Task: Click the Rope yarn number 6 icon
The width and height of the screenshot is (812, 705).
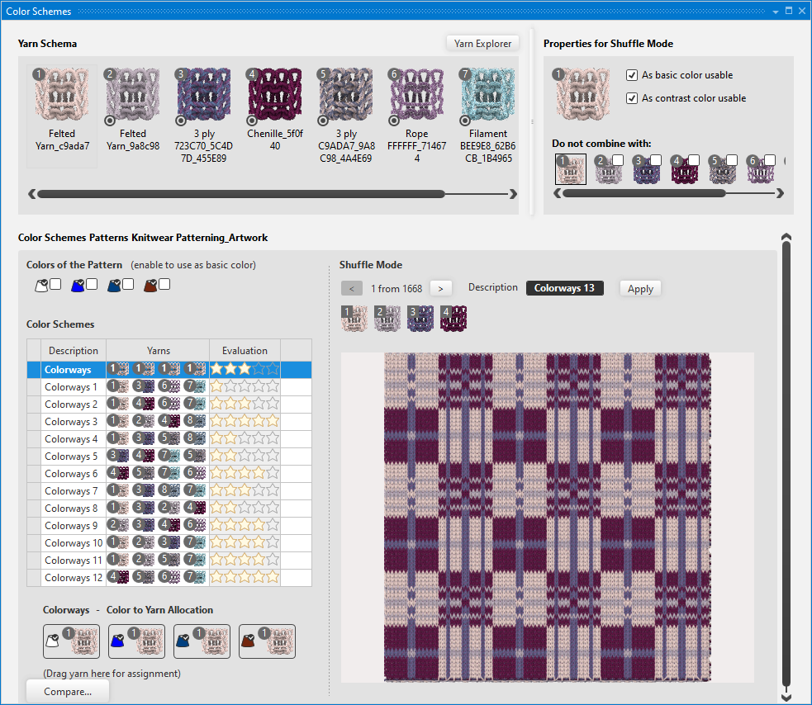Action: [x=416, y=95]
